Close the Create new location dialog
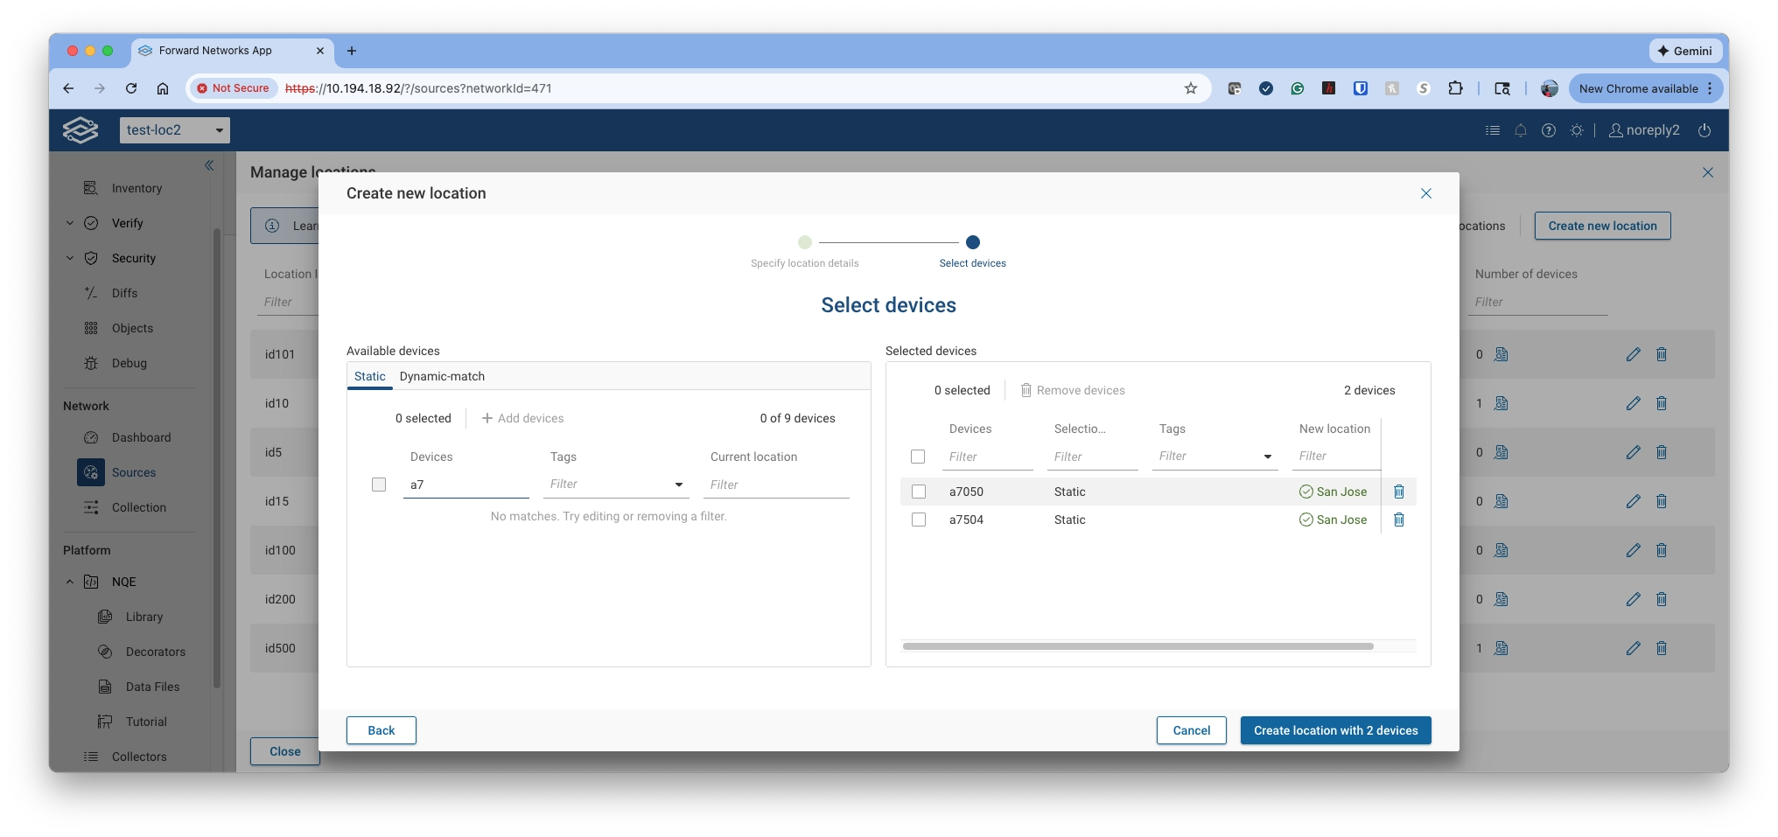This screenshot has width=1778, height=837. 1425,193
